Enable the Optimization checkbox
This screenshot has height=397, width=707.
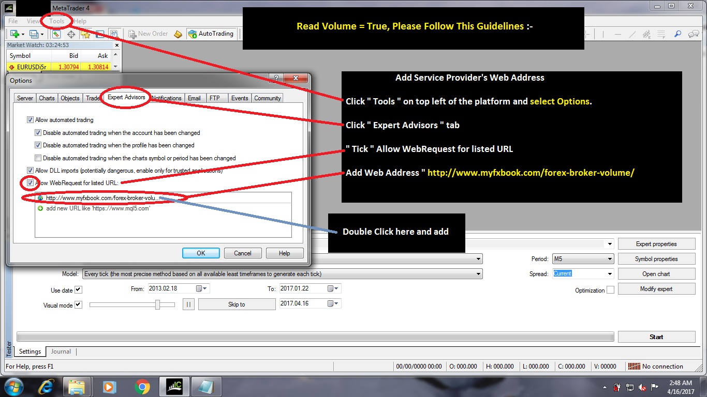[610, 290]
